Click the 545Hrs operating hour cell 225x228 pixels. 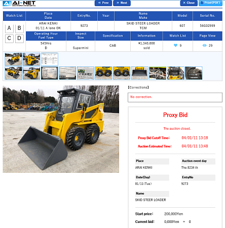click(x=46, y=46)
